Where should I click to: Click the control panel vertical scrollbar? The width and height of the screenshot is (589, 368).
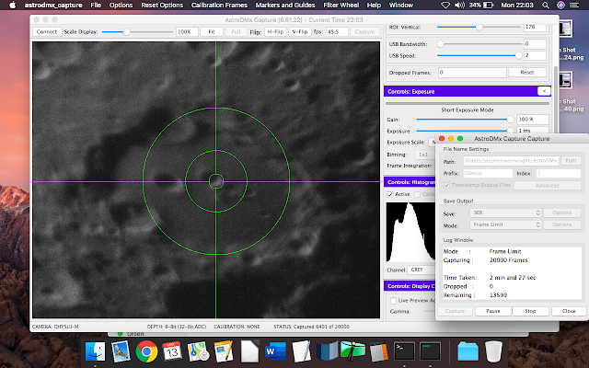(556, 100)
